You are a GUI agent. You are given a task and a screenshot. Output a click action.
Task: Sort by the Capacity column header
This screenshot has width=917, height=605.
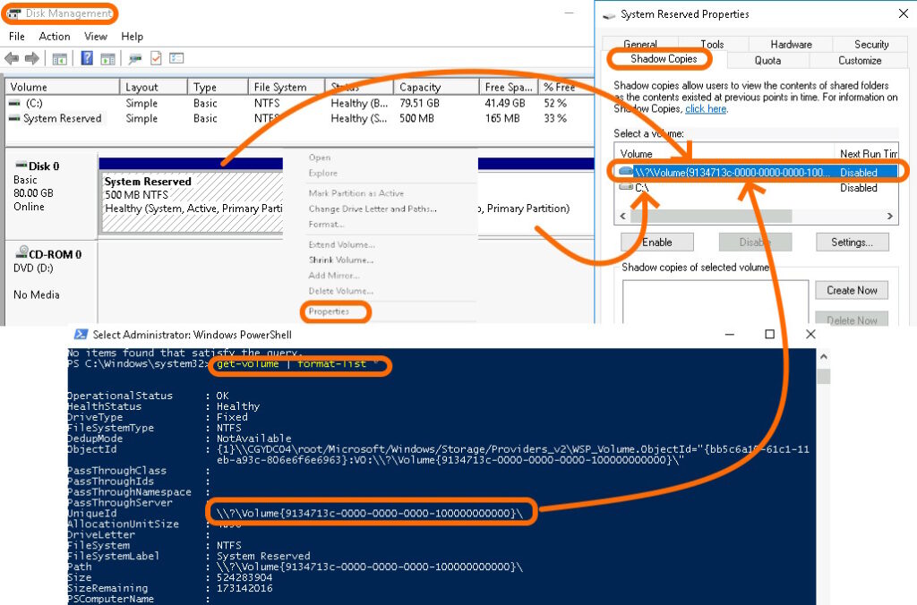coord(420,88)
